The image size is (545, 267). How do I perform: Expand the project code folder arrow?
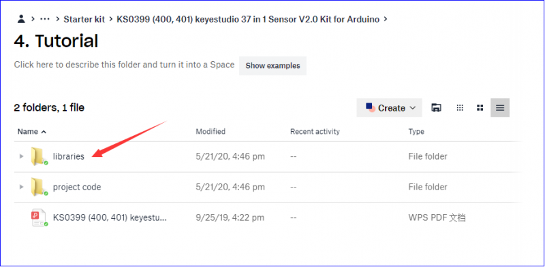[21, 187]
